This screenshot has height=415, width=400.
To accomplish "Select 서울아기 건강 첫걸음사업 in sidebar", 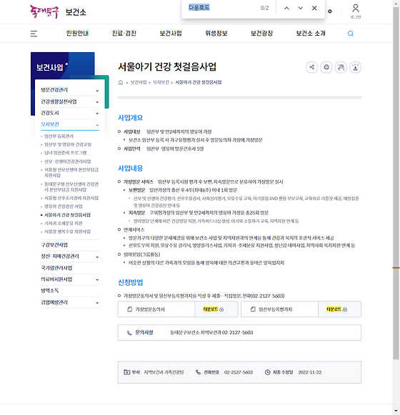I will (67, 215).
